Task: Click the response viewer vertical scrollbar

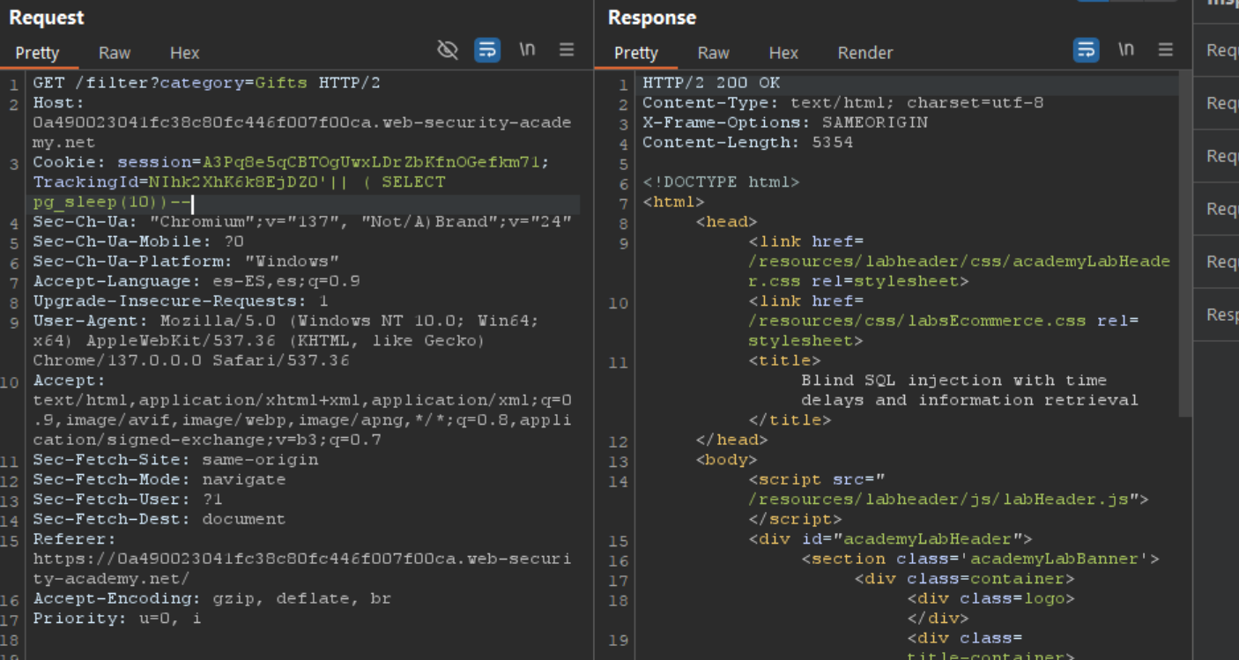Action: [1185, 264]
